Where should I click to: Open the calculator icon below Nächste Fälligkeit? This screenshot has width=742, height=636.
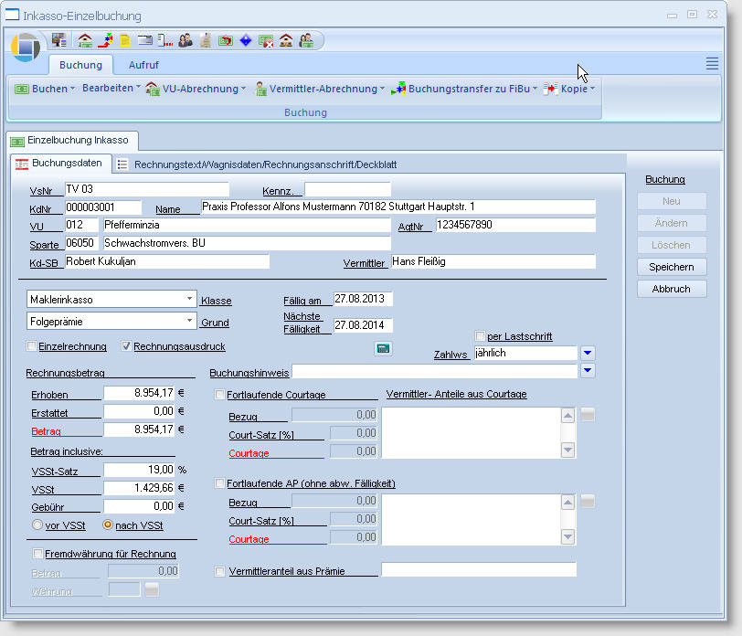pos(383,348)
